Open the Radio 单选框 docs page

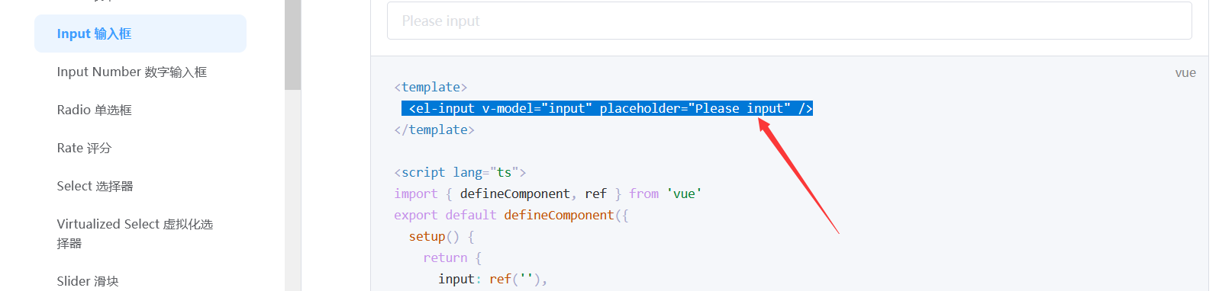click(94, 110)
